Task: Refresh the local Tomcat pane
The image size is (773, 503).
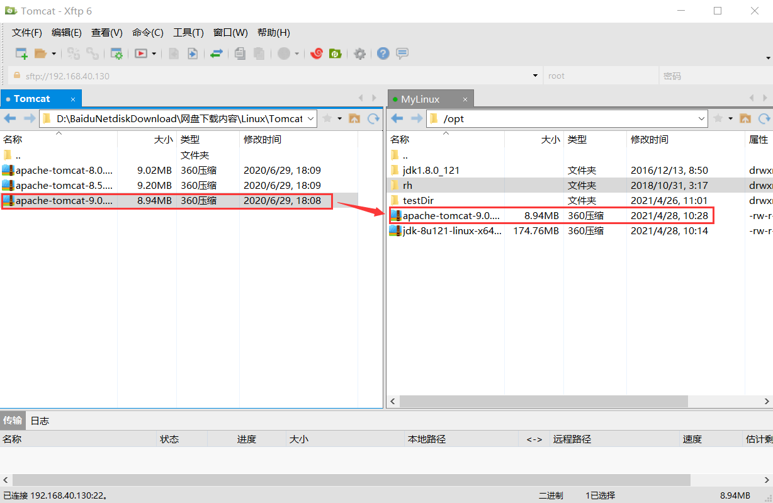Action: tap(374, 118)
